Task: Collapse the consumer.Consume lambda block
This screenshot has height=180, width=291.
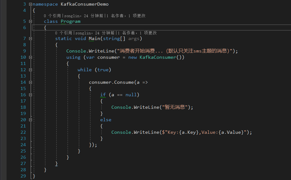Action: click(x=30, y=82)
